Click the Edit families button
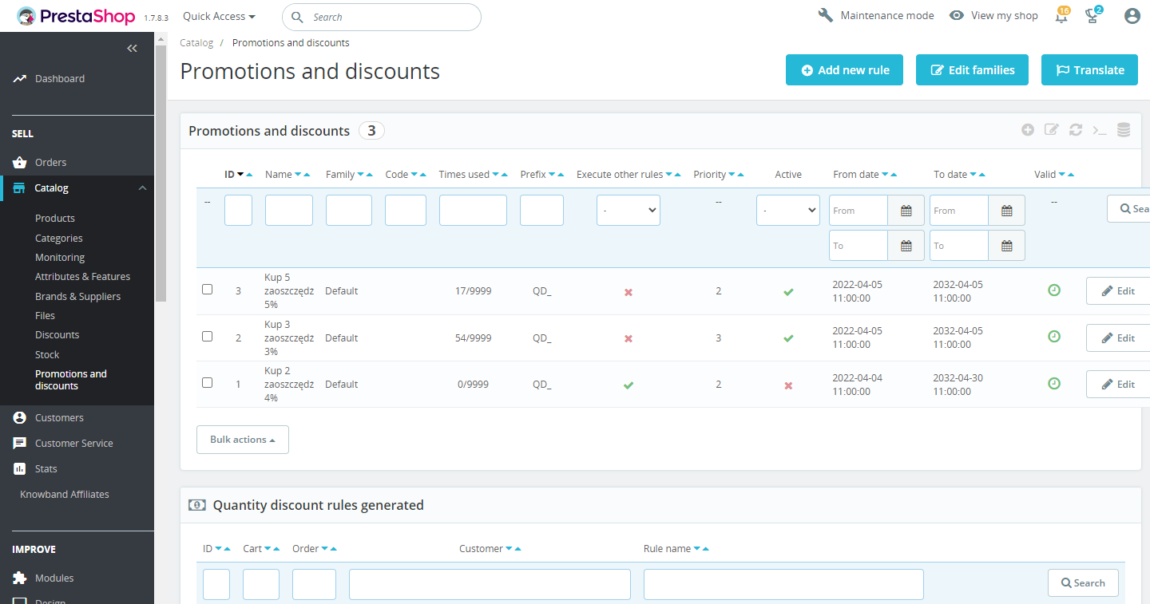This screenshot has width=1150, height=604. 972,70
